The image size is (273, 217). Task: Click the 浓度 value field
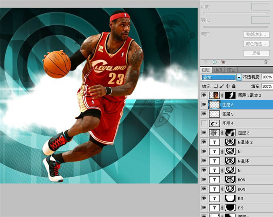[260, 7]
